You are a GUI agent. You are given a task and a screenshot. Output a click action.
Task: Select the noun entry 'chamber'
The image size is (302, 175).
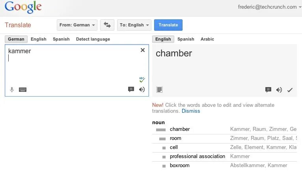pos(180,129)
